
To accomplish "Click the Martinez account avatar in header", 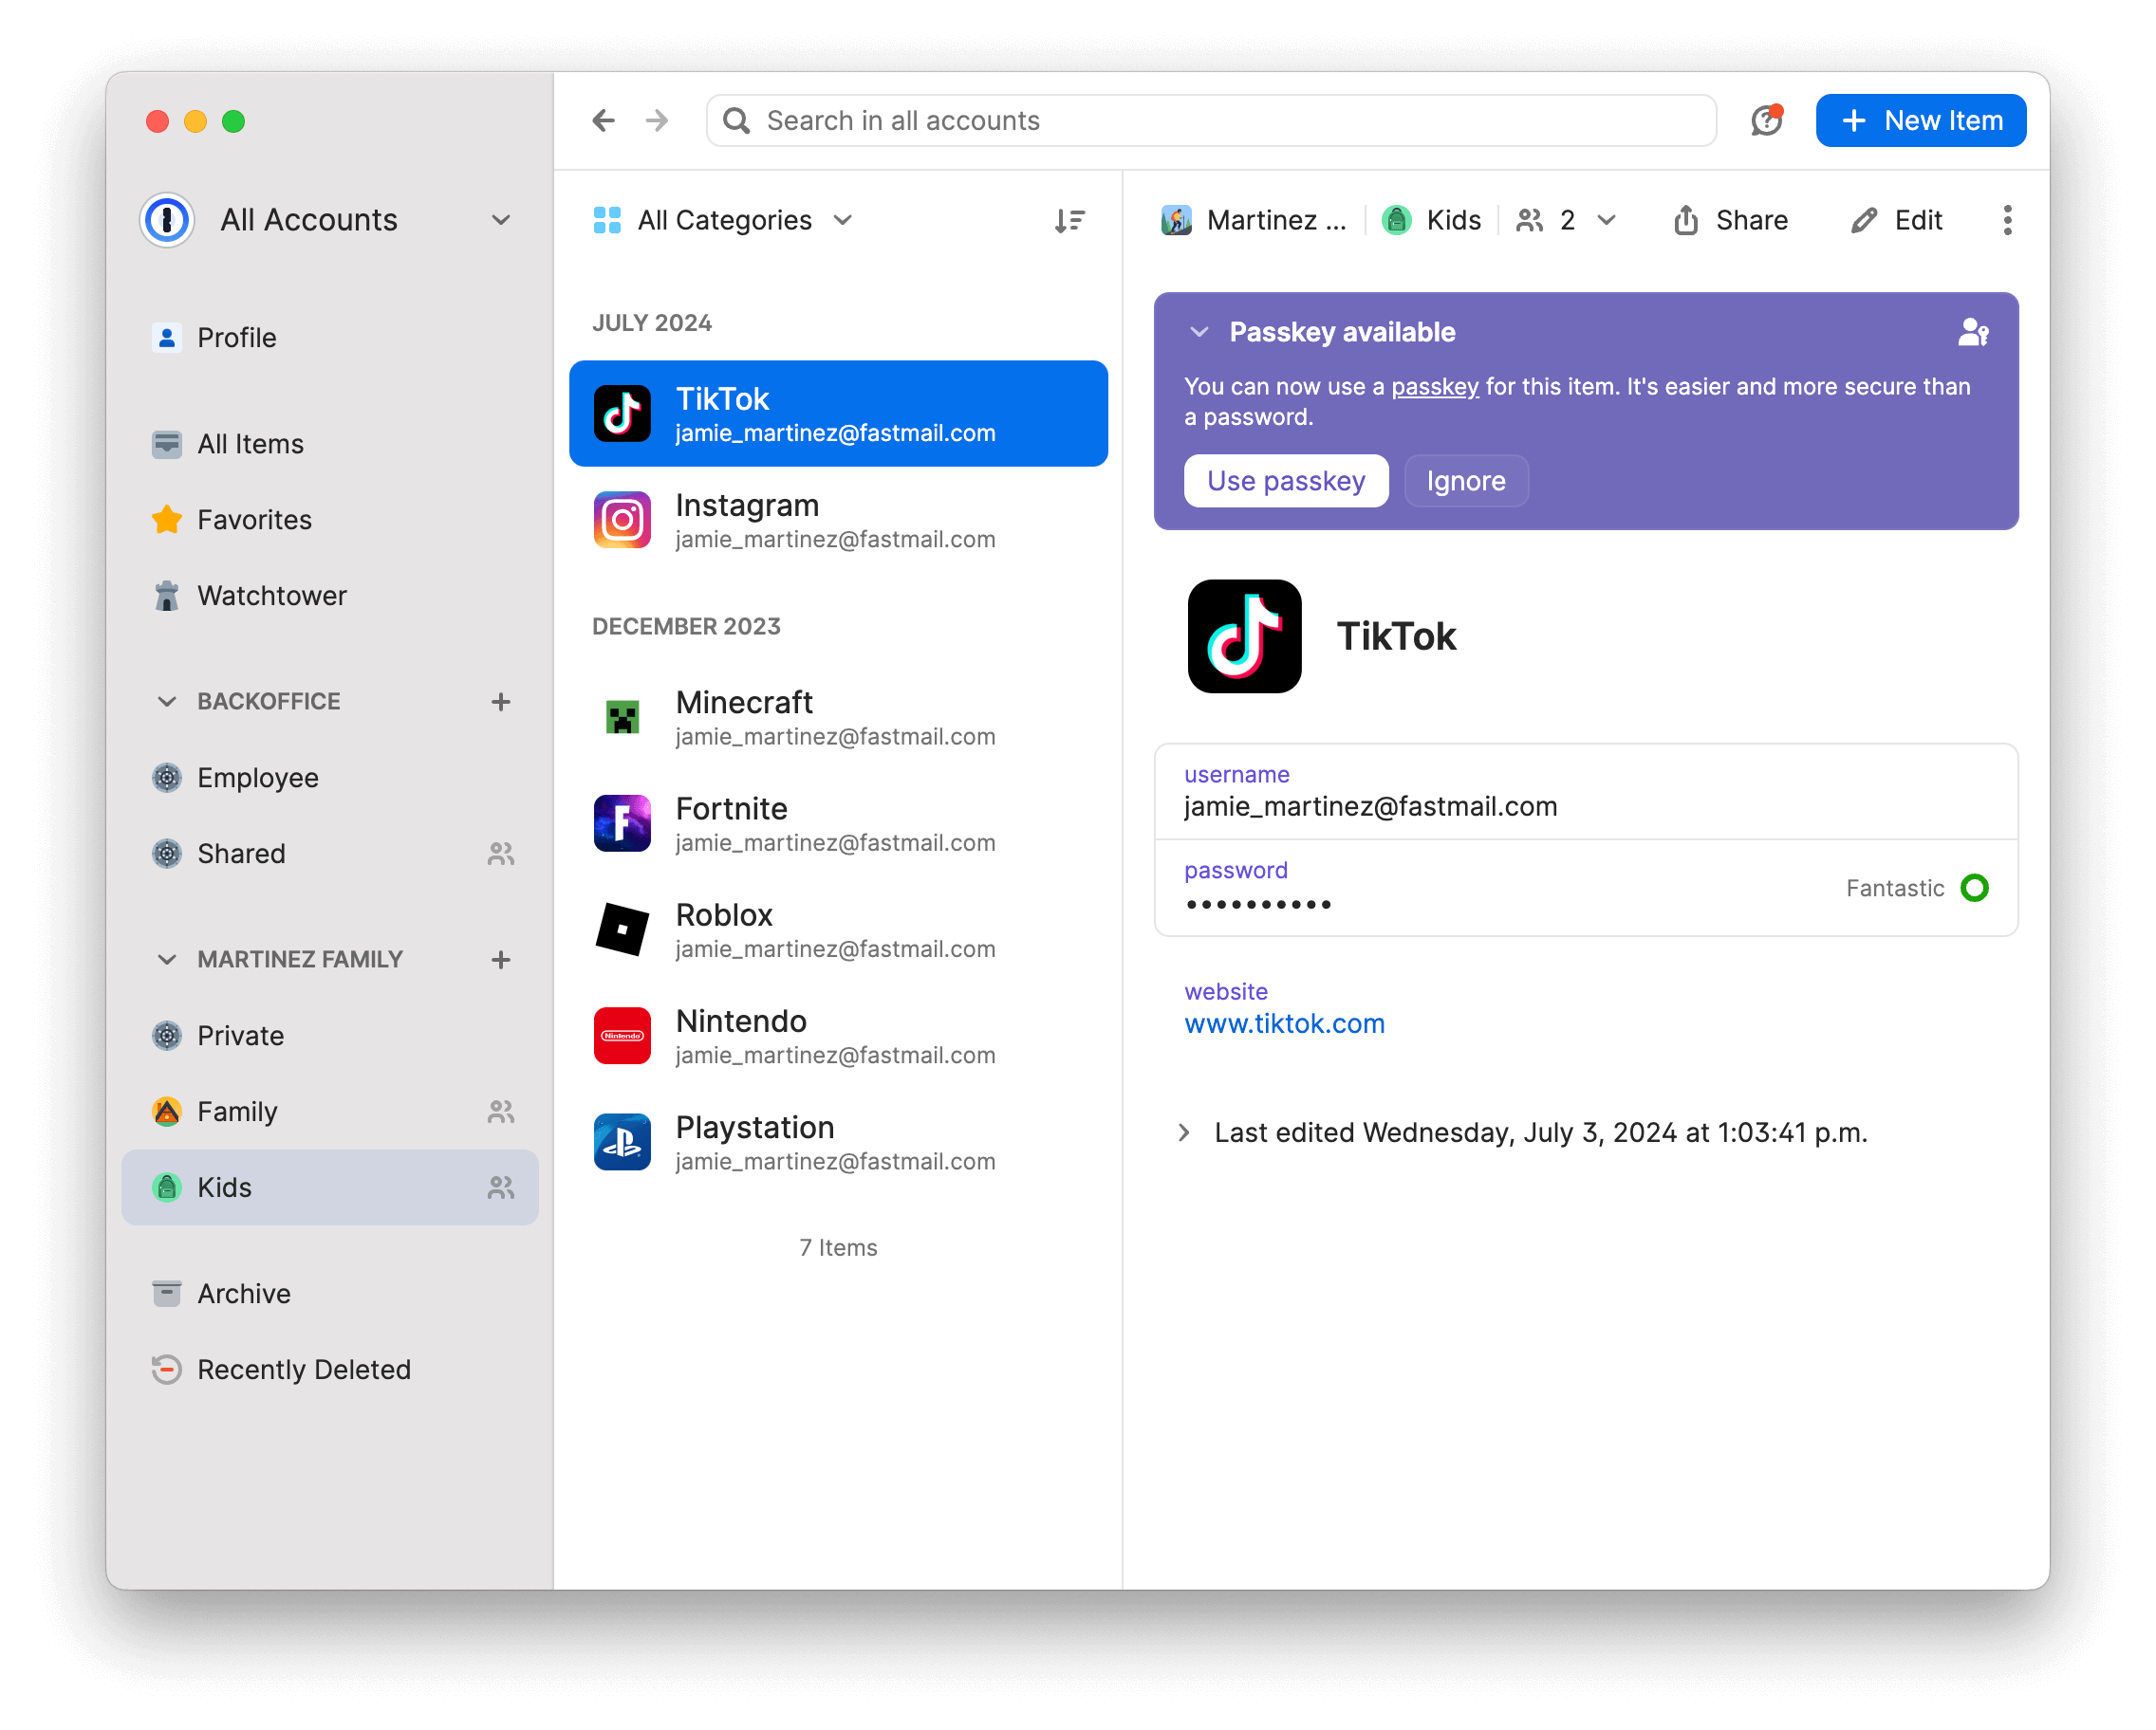I will point(1176,220).
